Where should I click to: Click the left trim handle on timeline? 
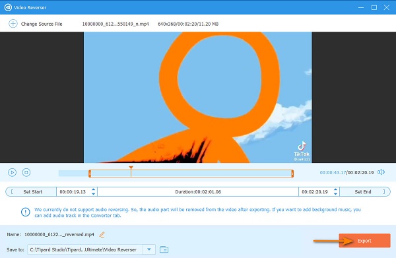click(x=90, y=174)
